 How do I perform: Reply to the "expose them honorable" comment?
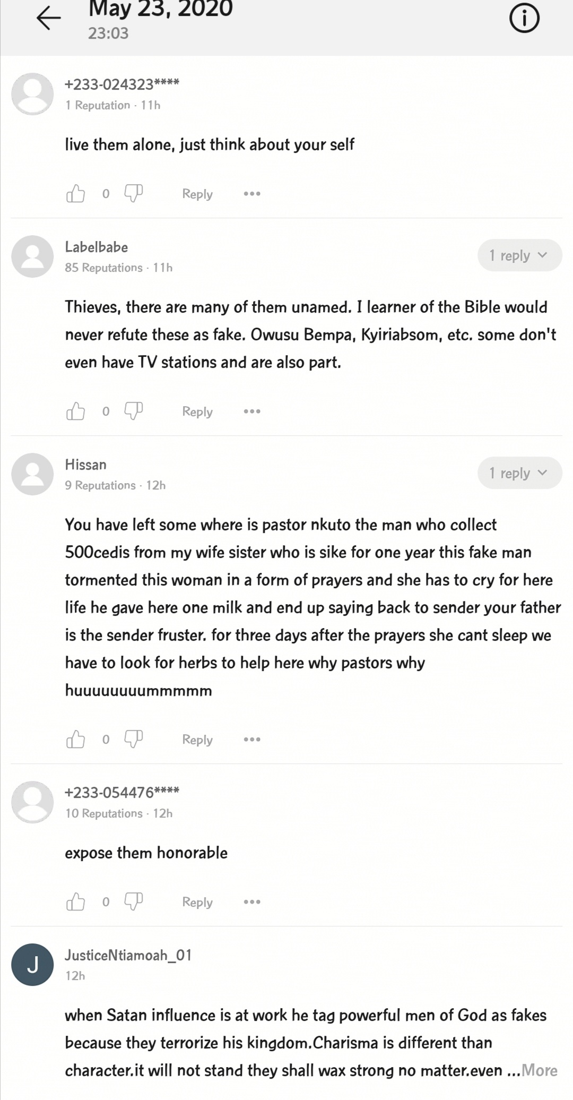click(197, 902)
